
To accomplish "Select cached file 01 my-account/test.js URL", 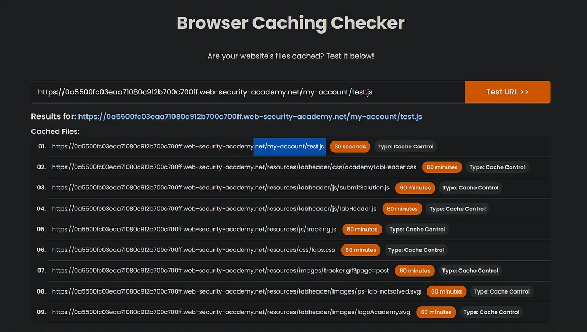I will (188, 146).
